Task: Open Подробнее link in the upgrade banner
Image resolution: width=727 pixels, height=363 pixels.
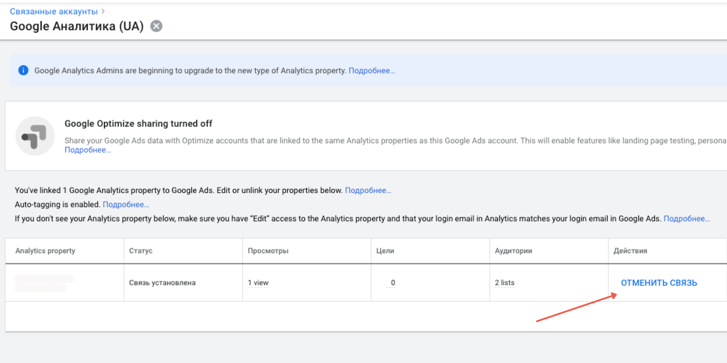Action: pyautogui.click(x=371, y=71)
